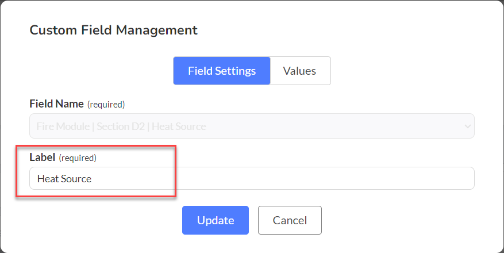Click the required note beside Field Name
This screenshot has height=253, width=504.
pos(106,105)
